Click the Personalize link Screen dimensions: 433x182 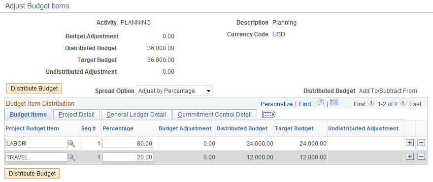tap(276, 104)
